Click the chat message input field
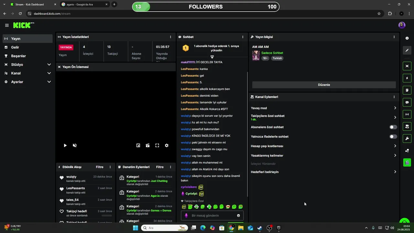 (212, 216)
